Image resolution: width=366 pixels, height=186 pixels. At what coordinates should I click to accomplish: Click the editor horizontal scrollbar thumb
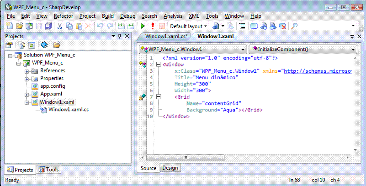click(186, 158)
